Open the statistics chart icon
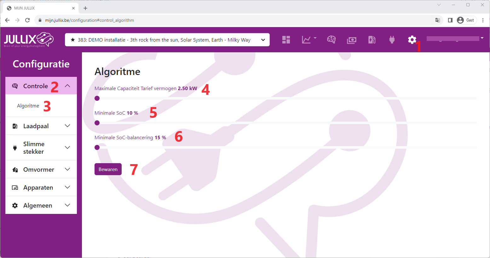Image resolution: width=490 pixels, height=258 pixels. (x=307, y=40)
